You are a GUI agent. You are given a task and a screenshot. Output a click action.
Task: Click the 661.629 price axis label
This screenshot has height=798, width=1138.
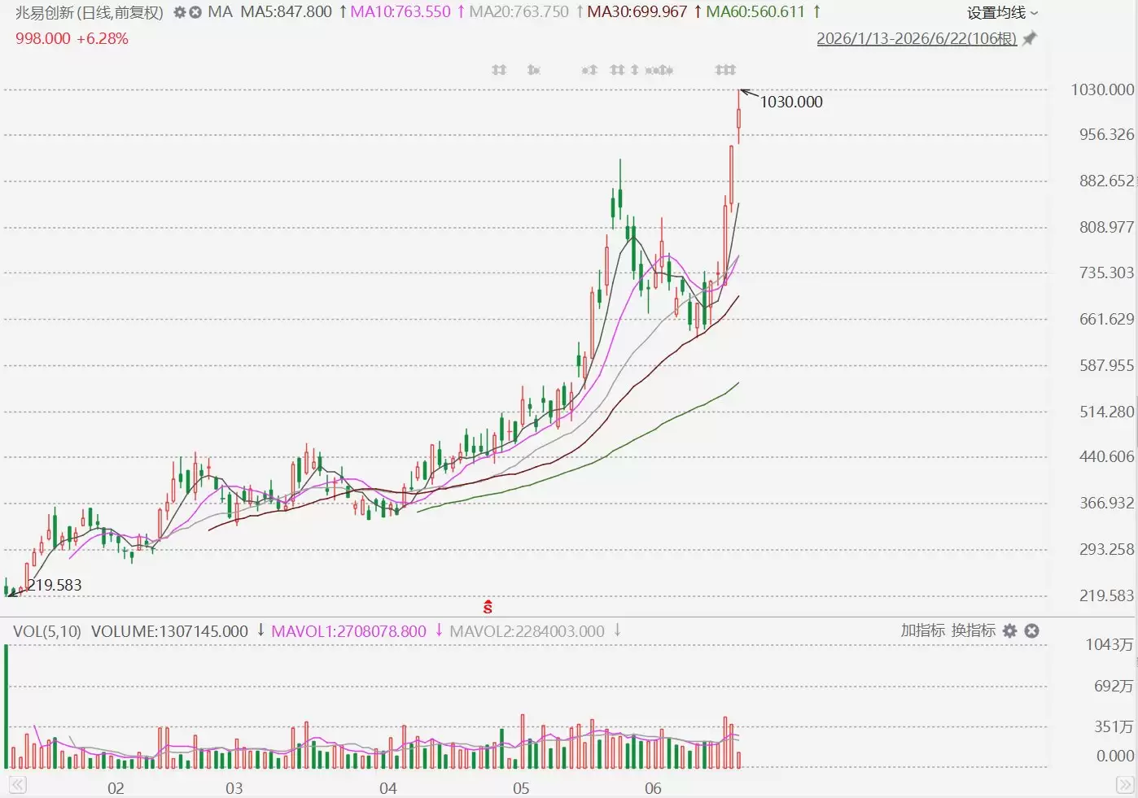coord(1106,320)
